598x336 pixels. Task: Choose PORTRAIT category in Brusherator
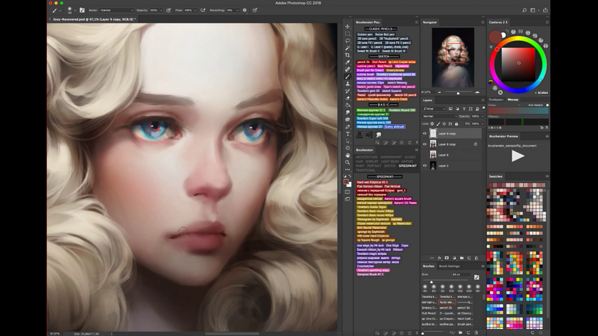374,166
